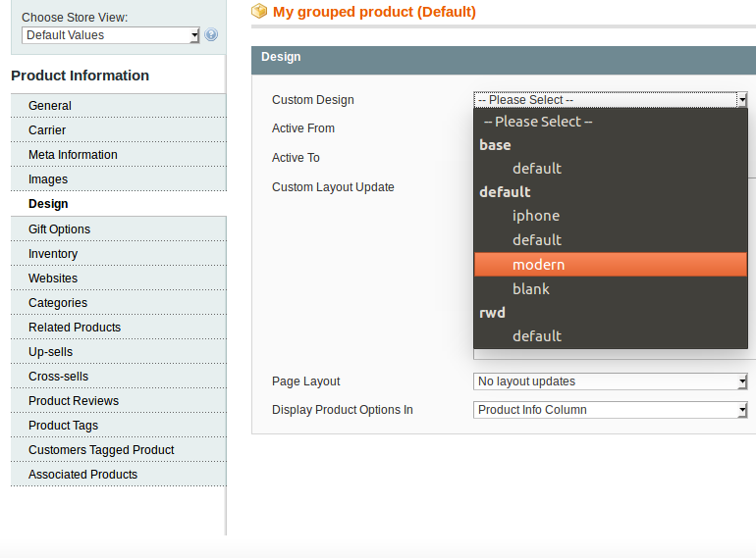Open Display Product Options In dropdown
756x558 pixels.
(x=611, y=410)
